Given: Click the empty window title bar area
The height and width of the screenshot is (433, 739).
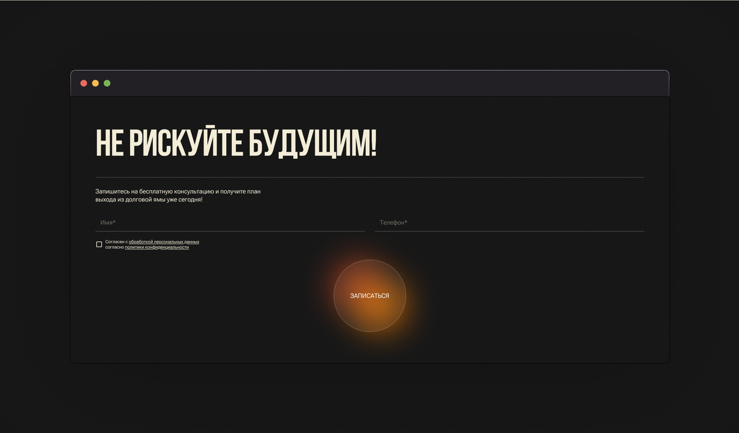Looking at the screenshot, I should [369, 83].
